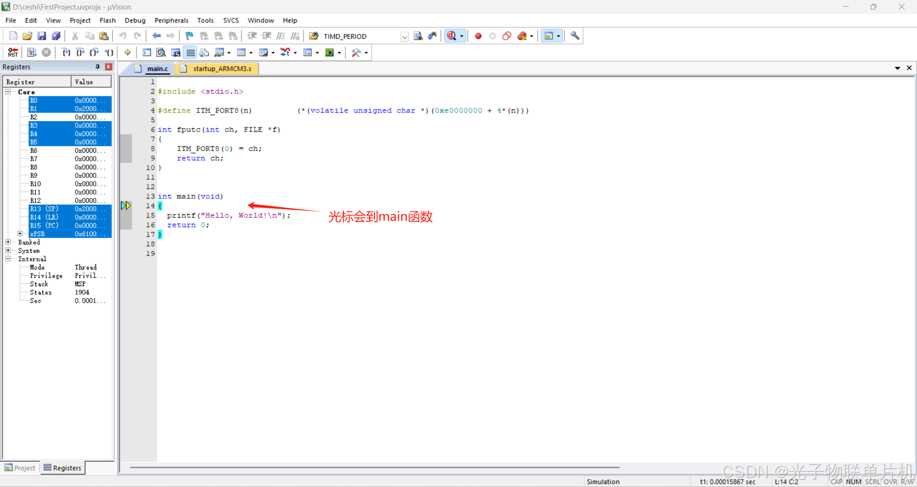Insert a red breakpoint on current line

[x=478, y=36]
